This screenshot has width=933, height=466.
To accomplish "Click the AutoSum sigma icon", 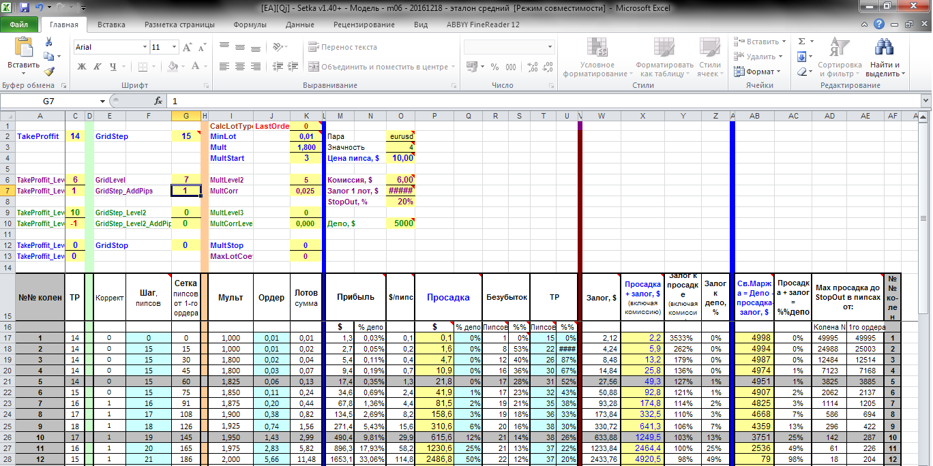I will pos(802,42).
